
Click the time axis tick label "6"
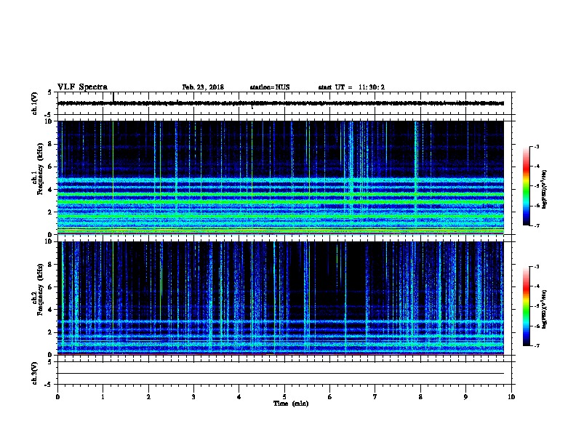330,397
